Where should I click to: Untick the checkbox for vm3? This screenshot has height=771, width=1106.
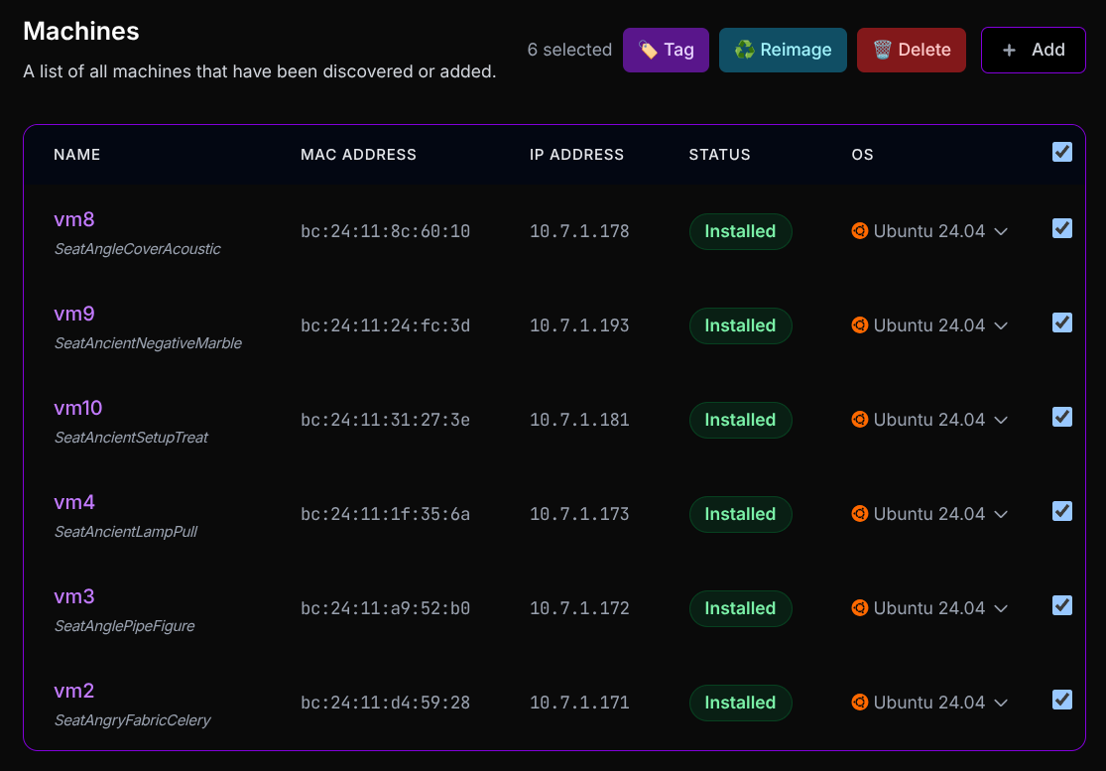1062,605
